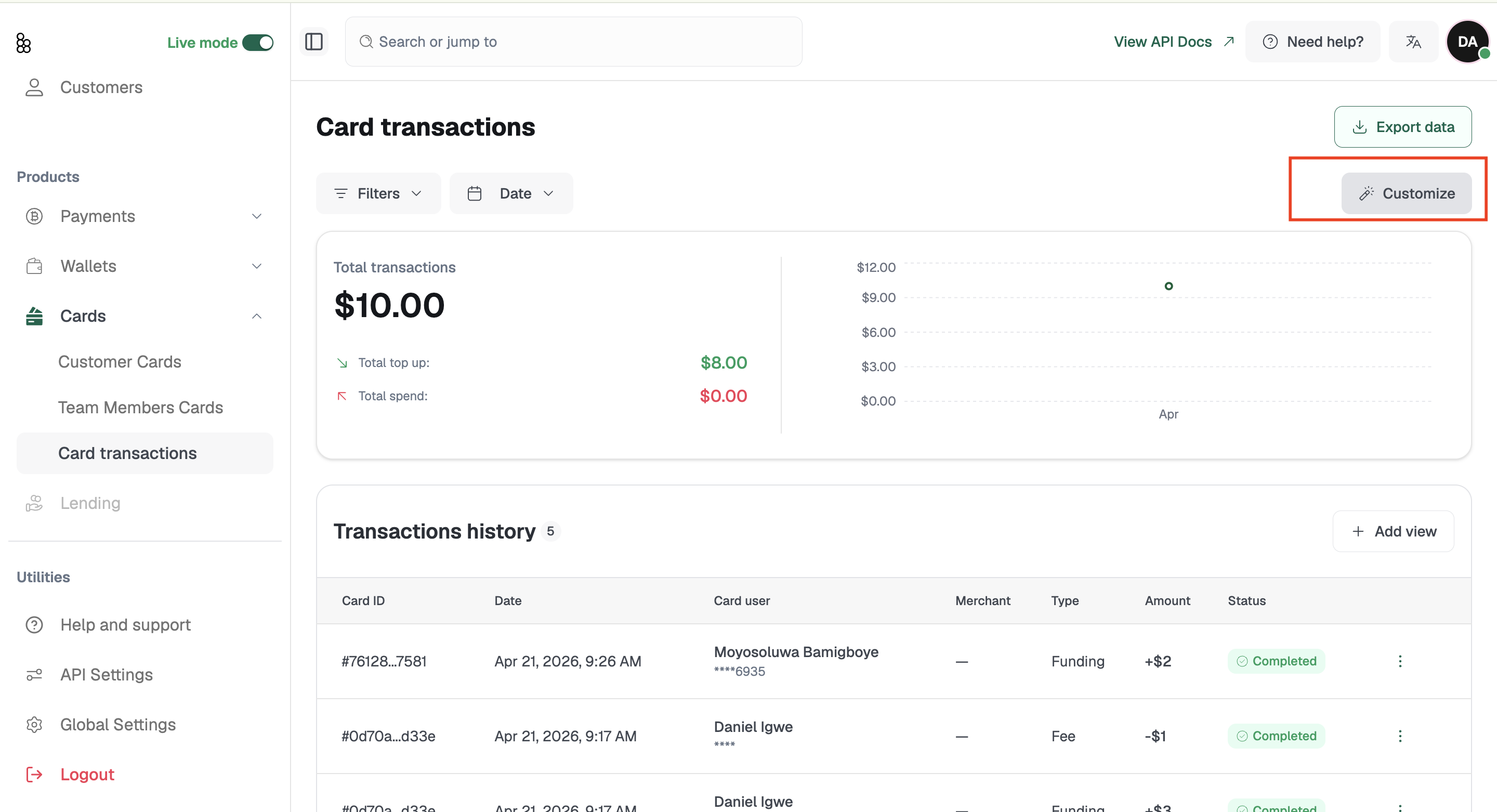Open the Date dropdown

(511, 193)
